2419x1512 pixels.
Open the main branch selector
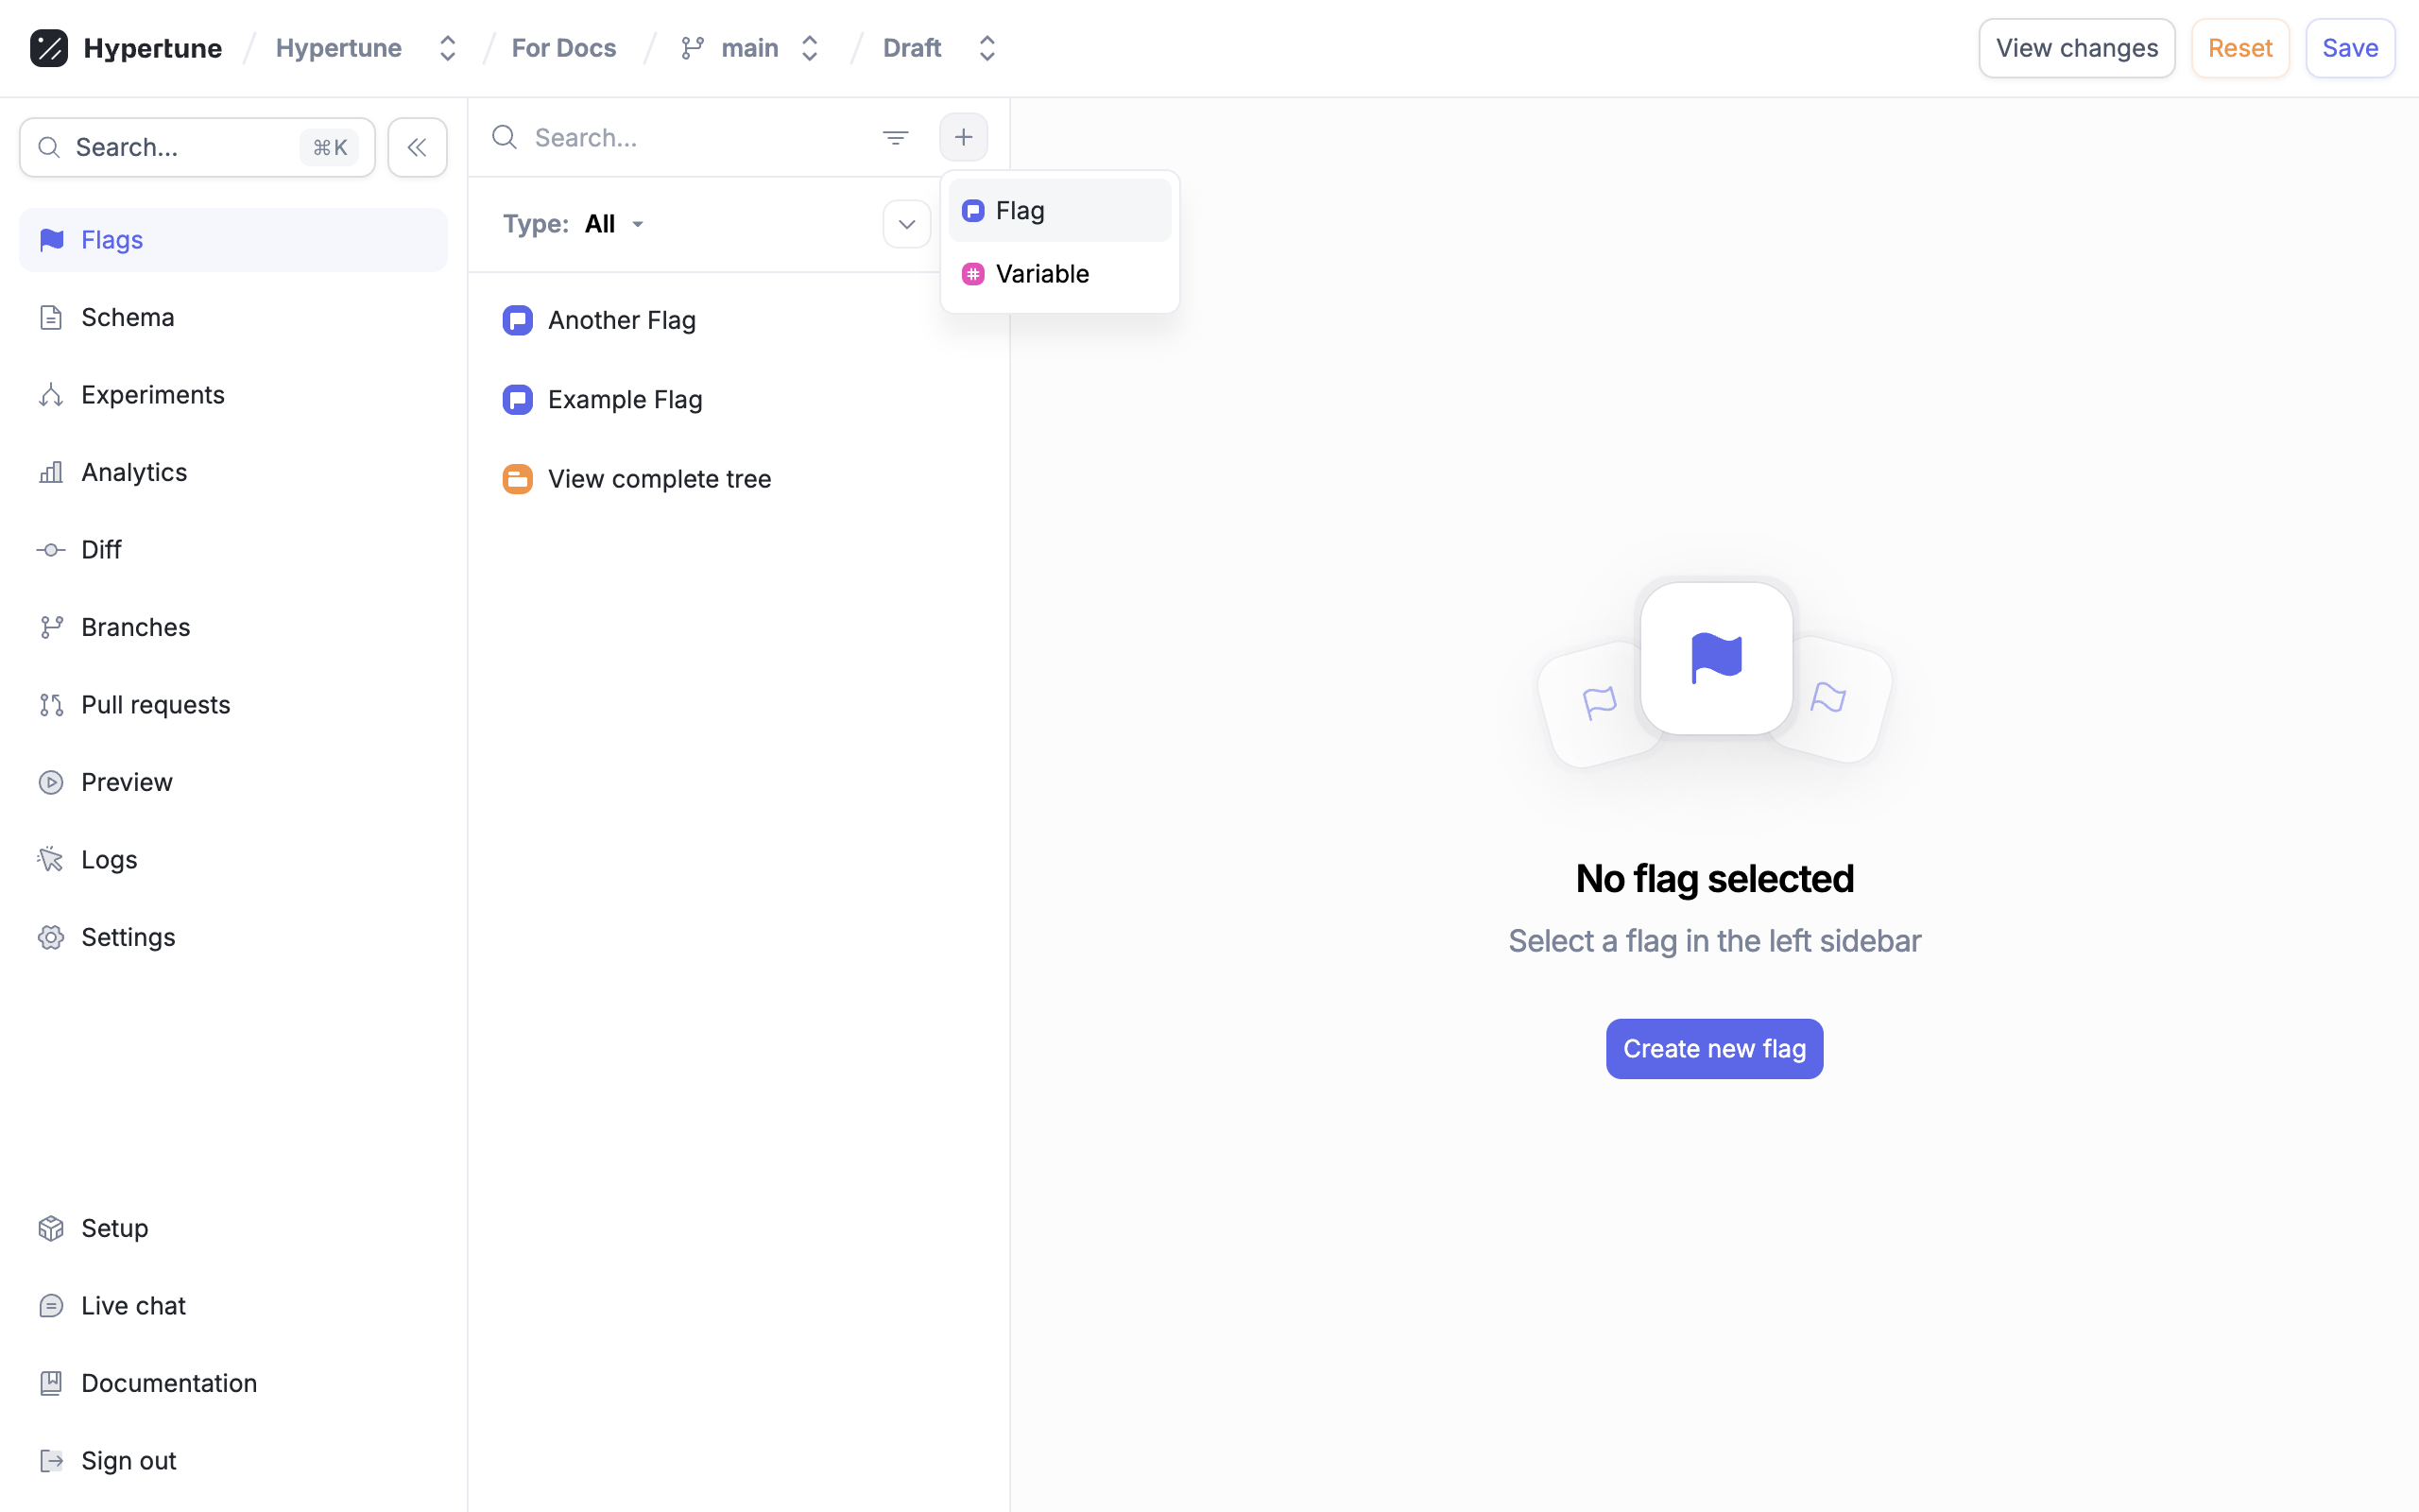click(750, 48)
